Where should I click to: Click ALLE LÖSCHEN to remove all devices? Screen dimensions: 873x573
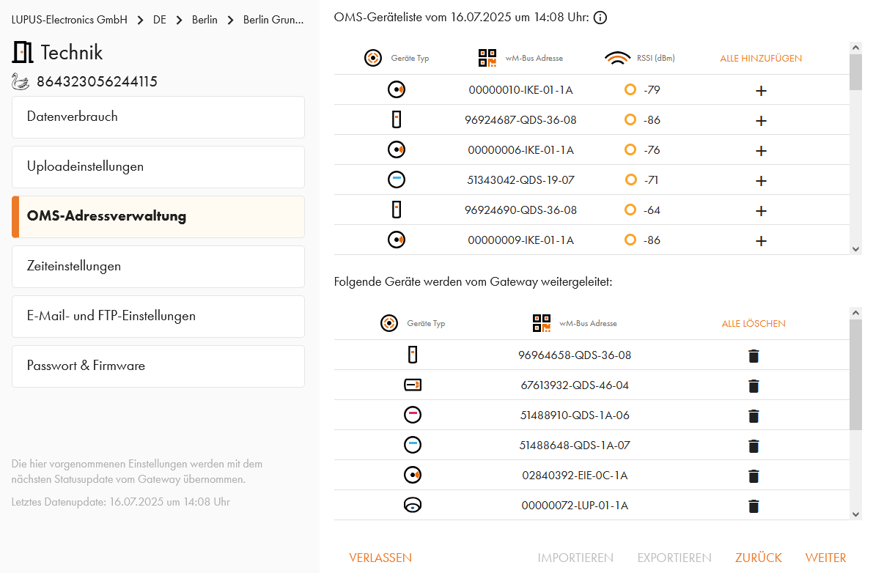(x=754, y=324)
